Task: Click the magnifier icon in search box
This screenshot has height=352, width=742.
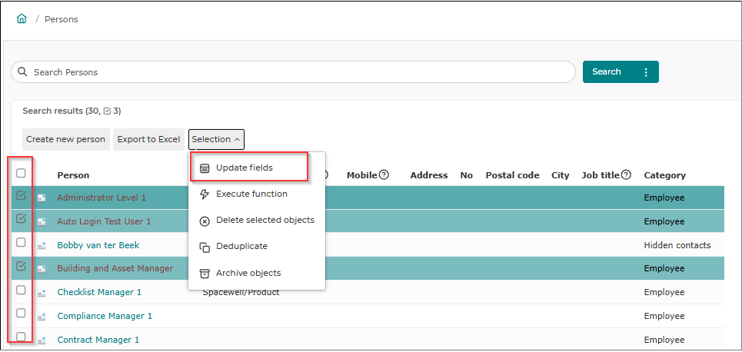Action: tap(22, 72)
